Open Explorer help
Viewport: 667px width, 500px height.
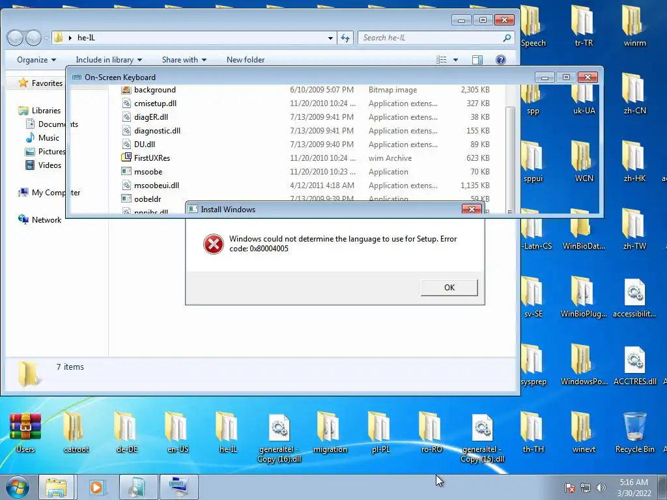coord(501,60)
